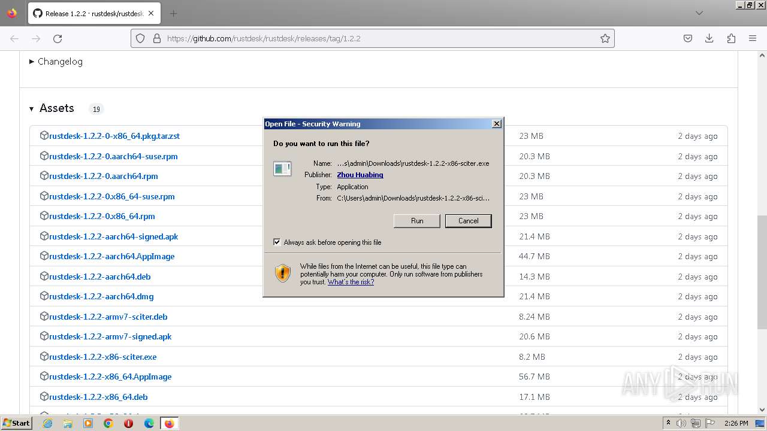Download rustdesk-1.2.2-aarch64-signed.apk
767x431 pixels.
pyautogui.click(x=114, y=236)
